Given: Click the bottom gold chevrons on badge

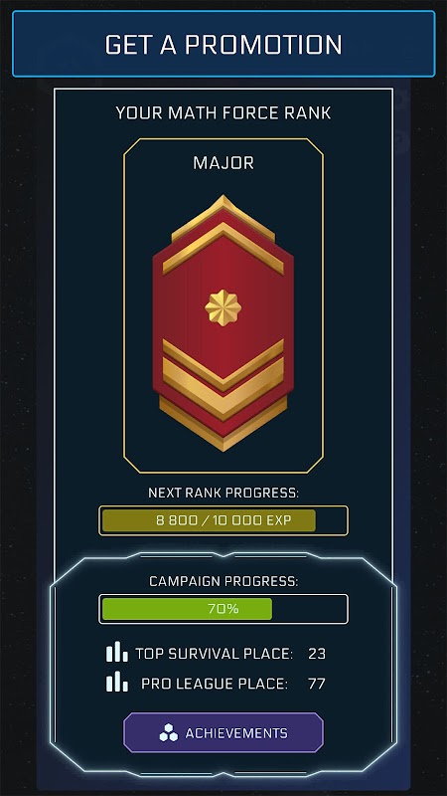Looking at the screenshot, I should click(x=223, y=395).
